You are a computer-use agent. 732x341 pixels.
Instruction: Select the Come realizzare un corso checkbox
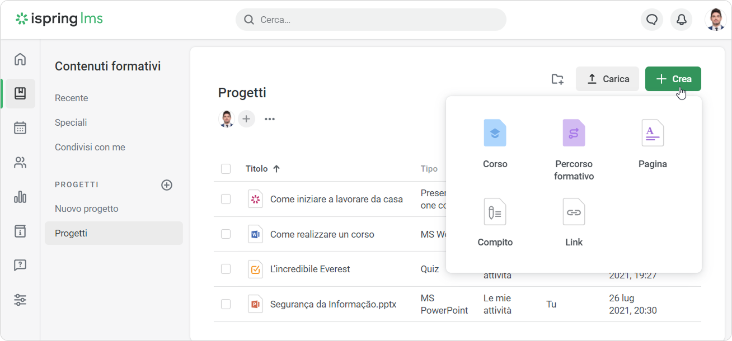point(226,234)
